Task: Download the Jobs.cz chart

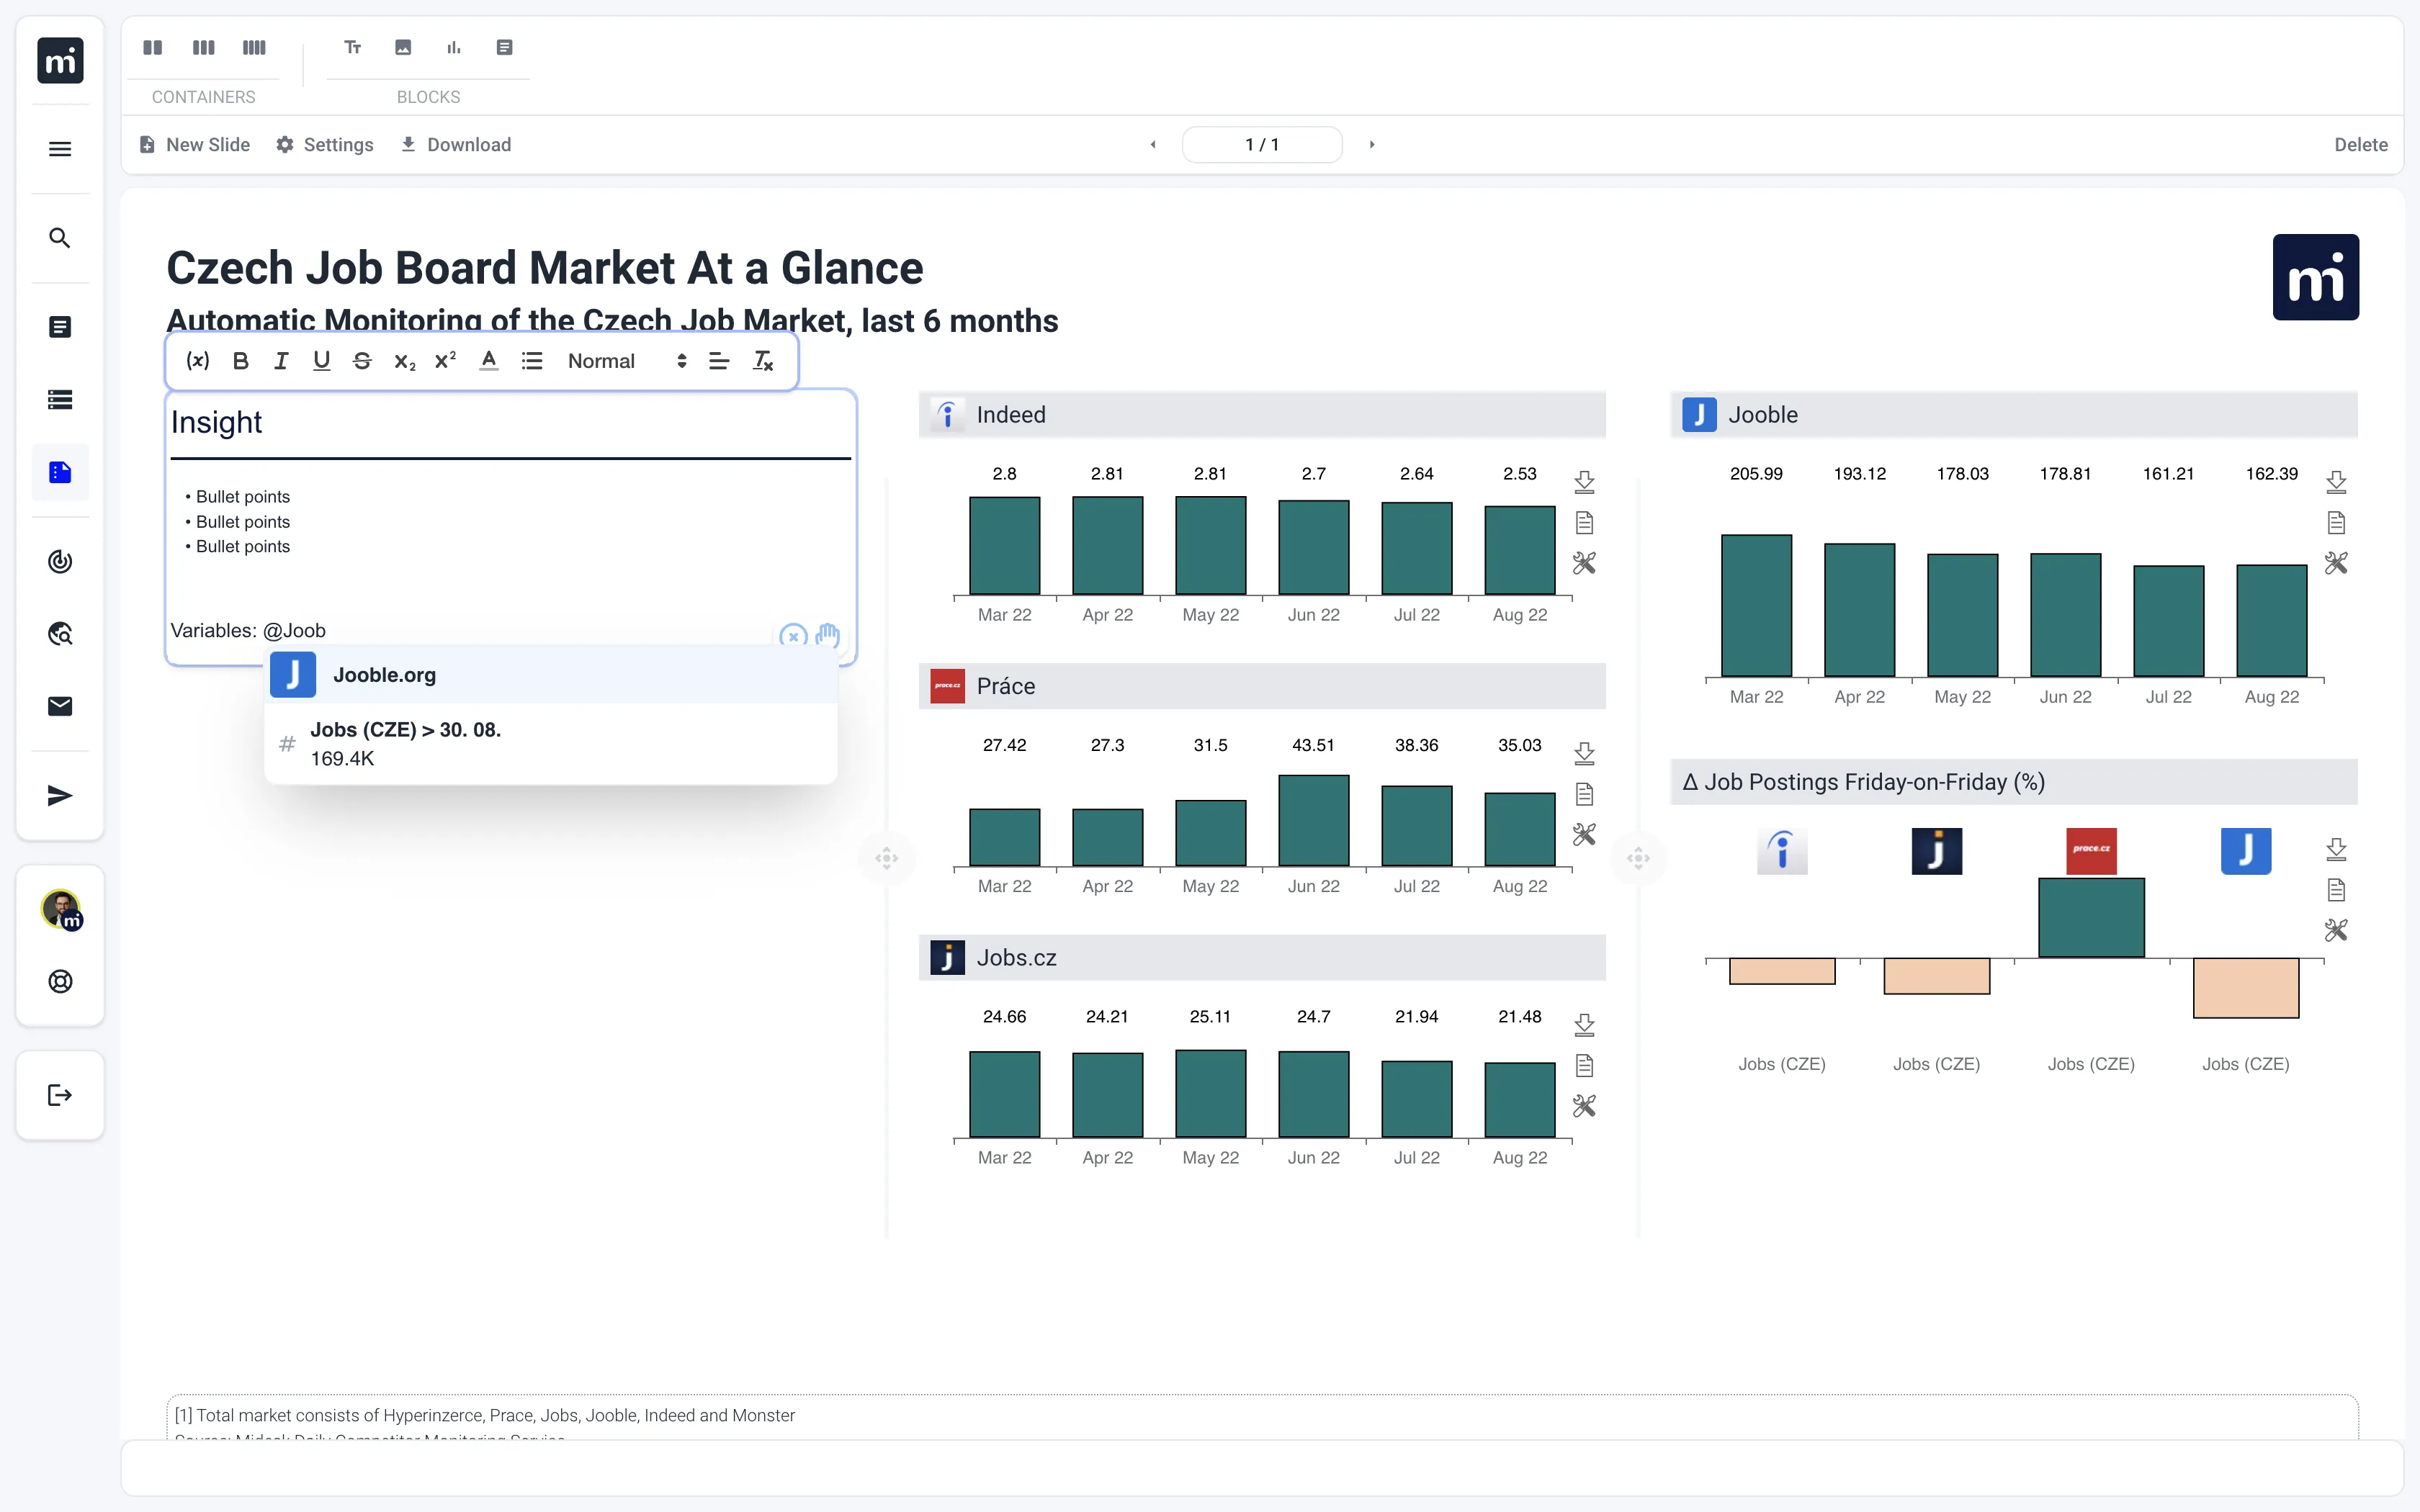Action: 1584,1025
